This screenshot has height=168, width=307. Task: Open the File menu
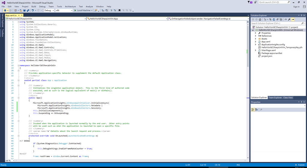3,7
